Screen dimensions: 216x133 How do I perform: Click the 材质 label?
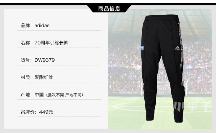click(x=25, y=77)
